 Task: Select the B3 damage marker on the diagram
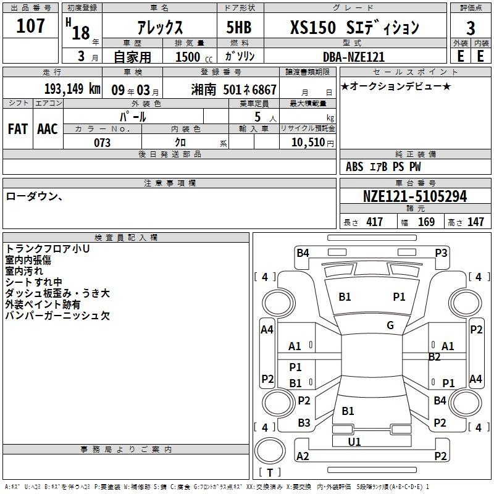(x=304, y=423)
